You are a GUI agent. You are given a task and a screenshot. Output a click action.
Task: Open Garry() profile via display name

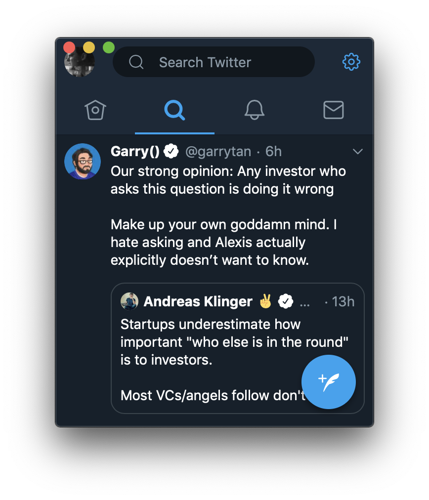click(x=135, y=151)
